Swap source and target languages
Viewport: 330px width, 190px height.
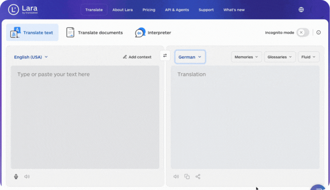tap(165, 55)
